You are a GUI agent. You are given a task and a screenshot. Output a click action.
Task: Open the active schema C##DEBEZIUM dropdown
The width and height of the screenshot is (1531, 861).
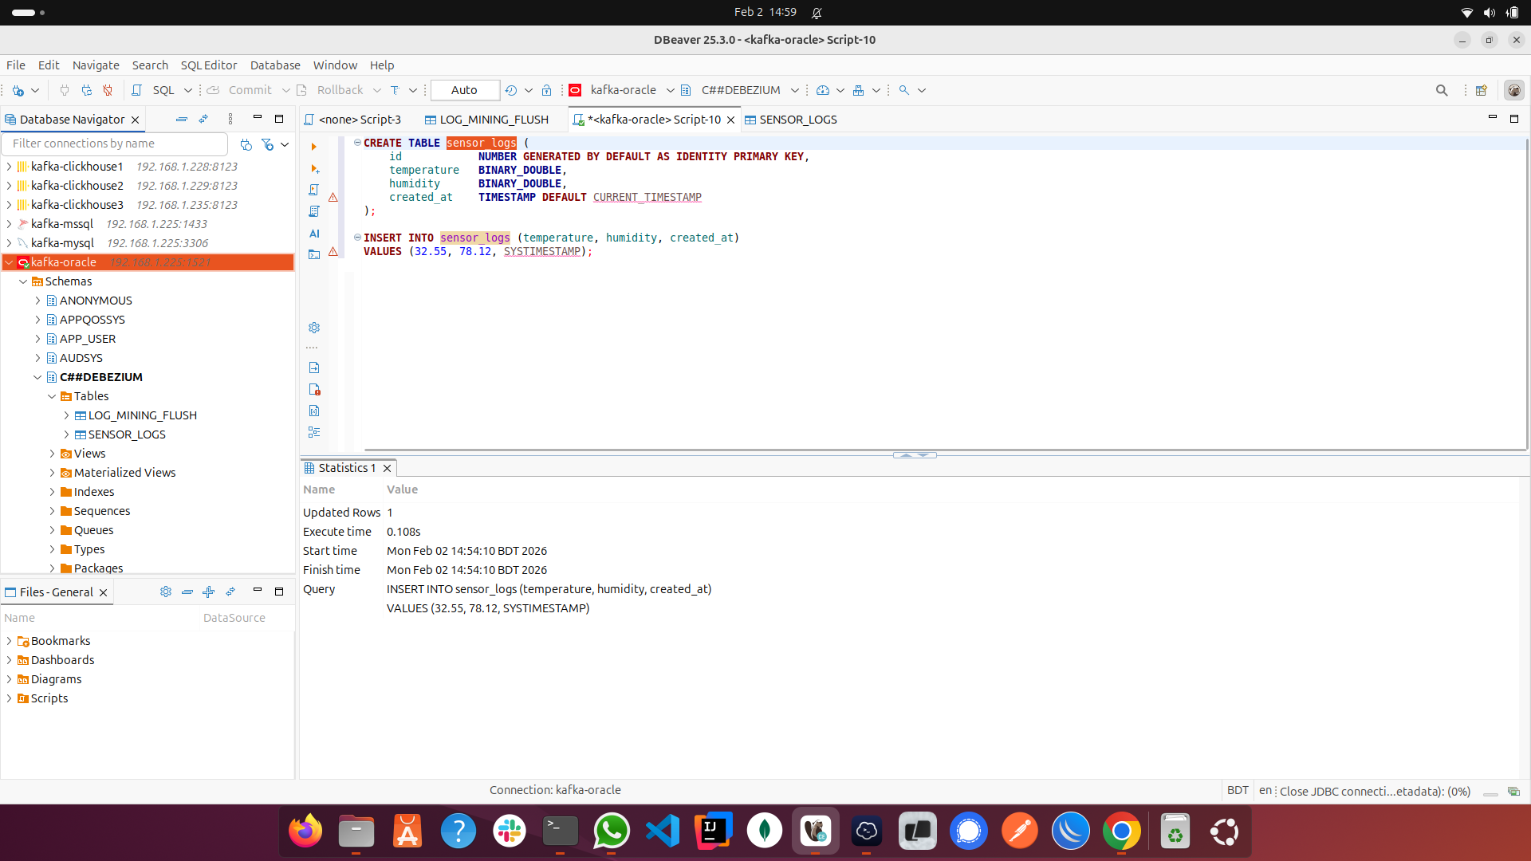(x=794, y=90)
